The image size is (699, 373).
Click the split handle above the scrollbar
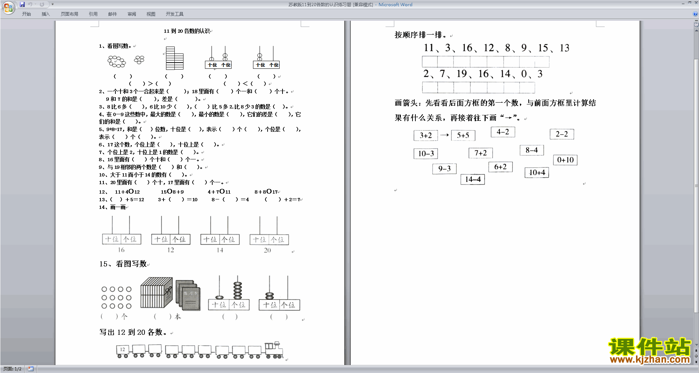click(x=696, y=21)
